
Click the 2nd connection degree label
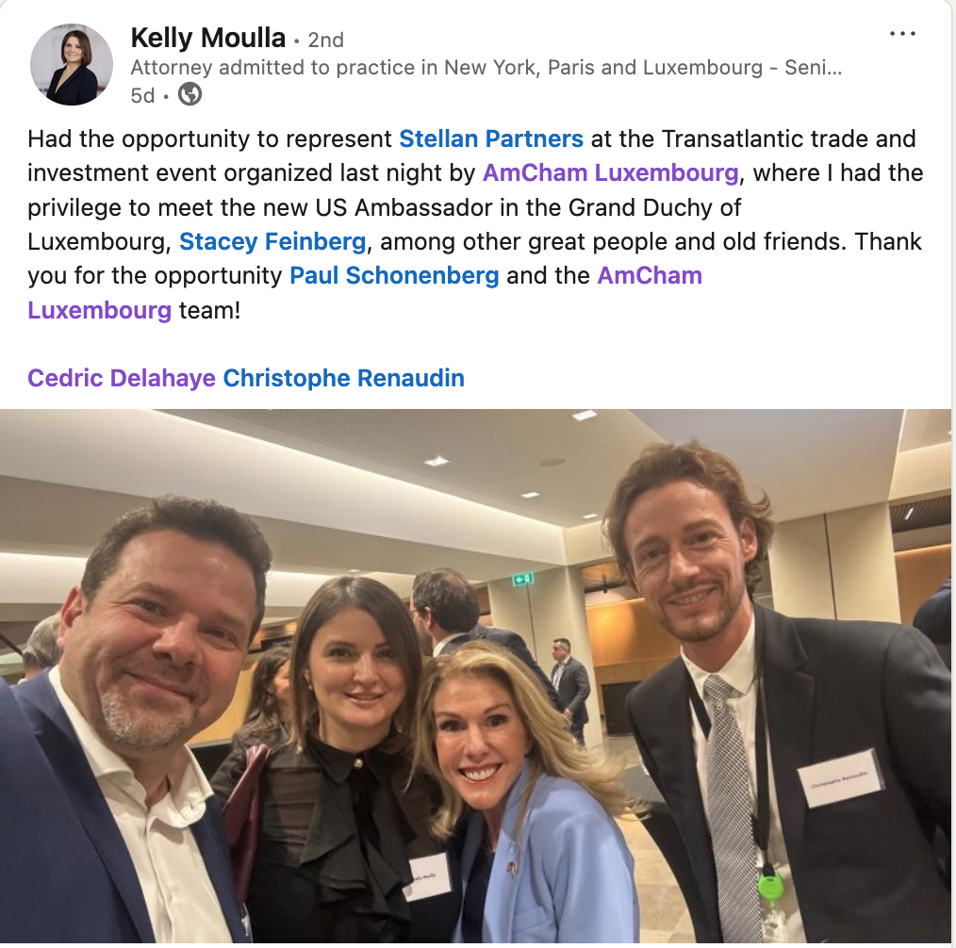click(x=325, y=41)
